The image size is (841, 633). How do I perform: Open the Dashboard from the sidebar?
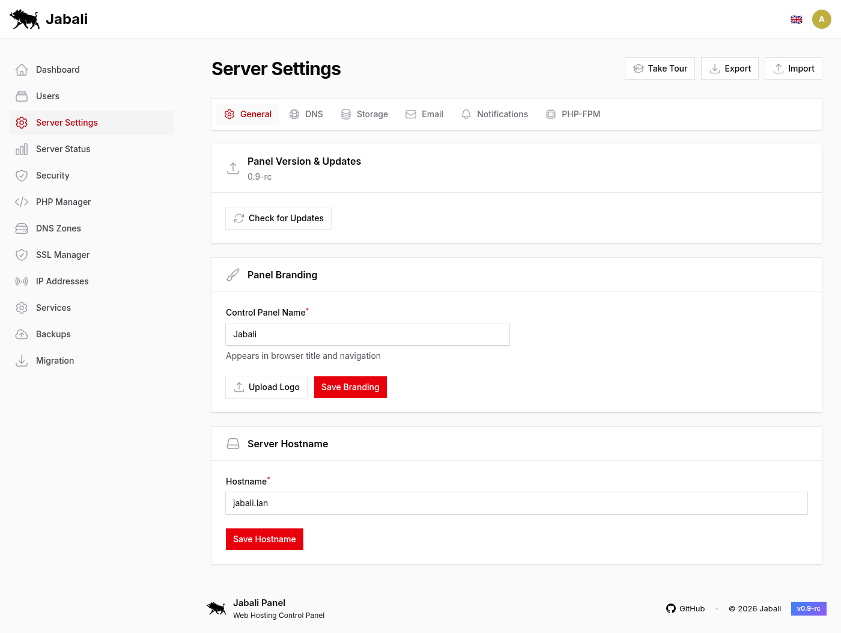57,69
